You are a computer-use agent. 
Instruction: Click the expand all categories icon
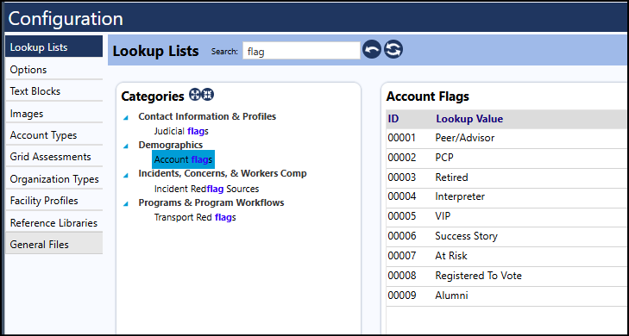pyautogui.click(x=194, y=95)
